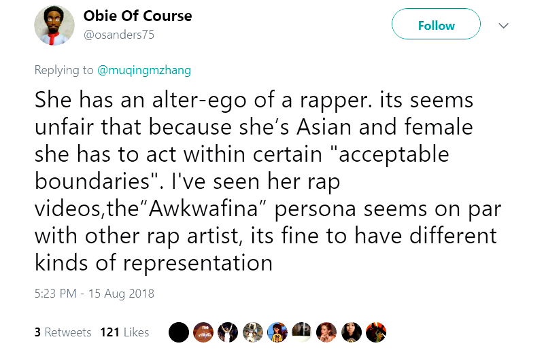Click the solid black liker avatar
This screenshot has height=350, width=544.
179,332
